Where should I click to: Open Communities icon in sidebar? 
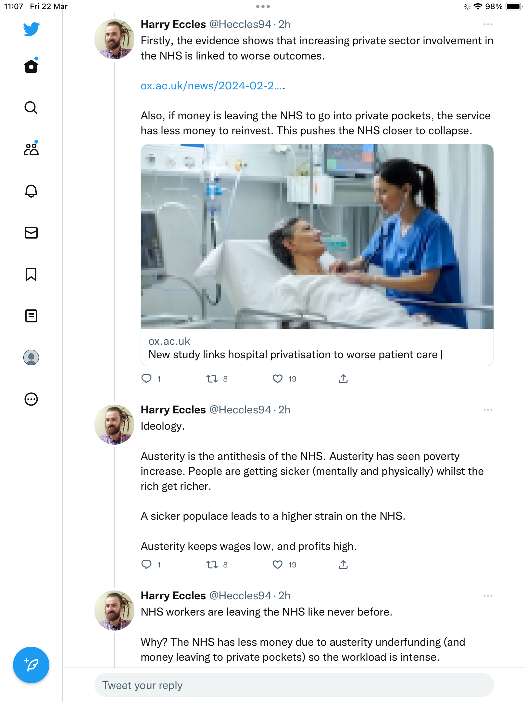pos(31,149)
